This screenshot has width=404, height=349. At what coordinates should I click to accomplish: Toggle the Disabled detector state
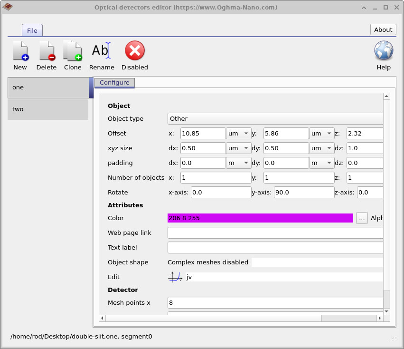134,51
